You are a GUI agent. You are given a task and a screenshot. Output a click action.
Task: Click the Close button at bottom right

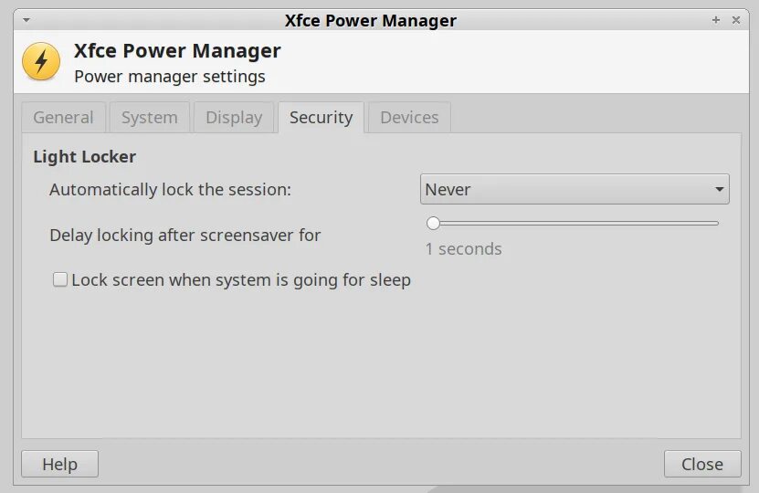click(701, 464)
